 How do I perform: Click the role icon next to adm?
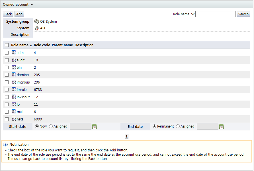14,53
